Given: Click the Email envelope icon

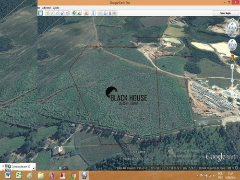Looking at the screenshot, I should pyautogui.click(x=100, y=13).
